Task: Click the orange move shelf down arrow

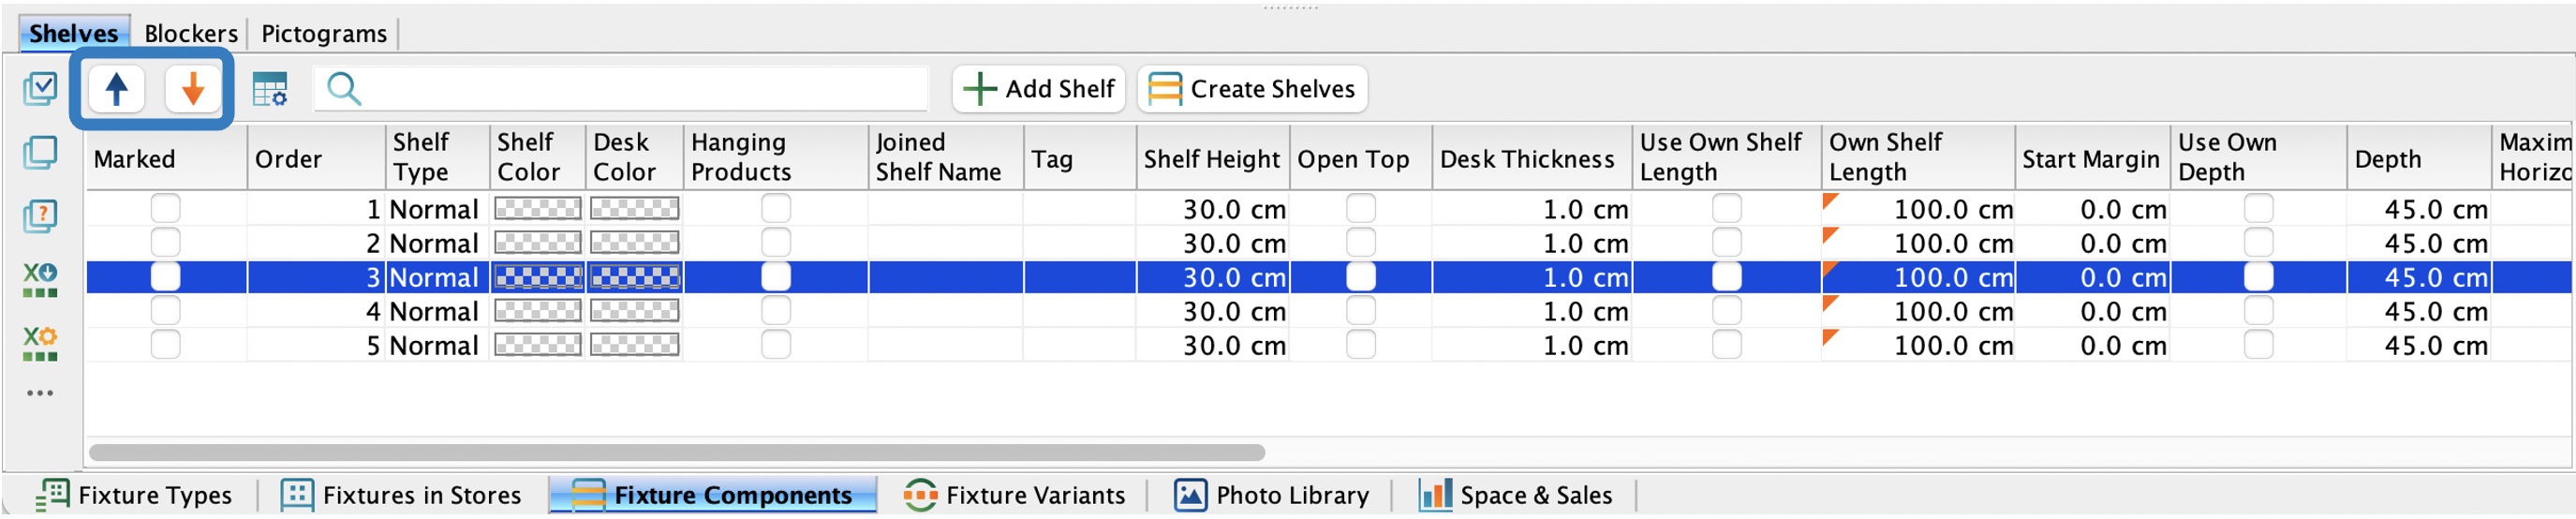Action: point(192,89)
